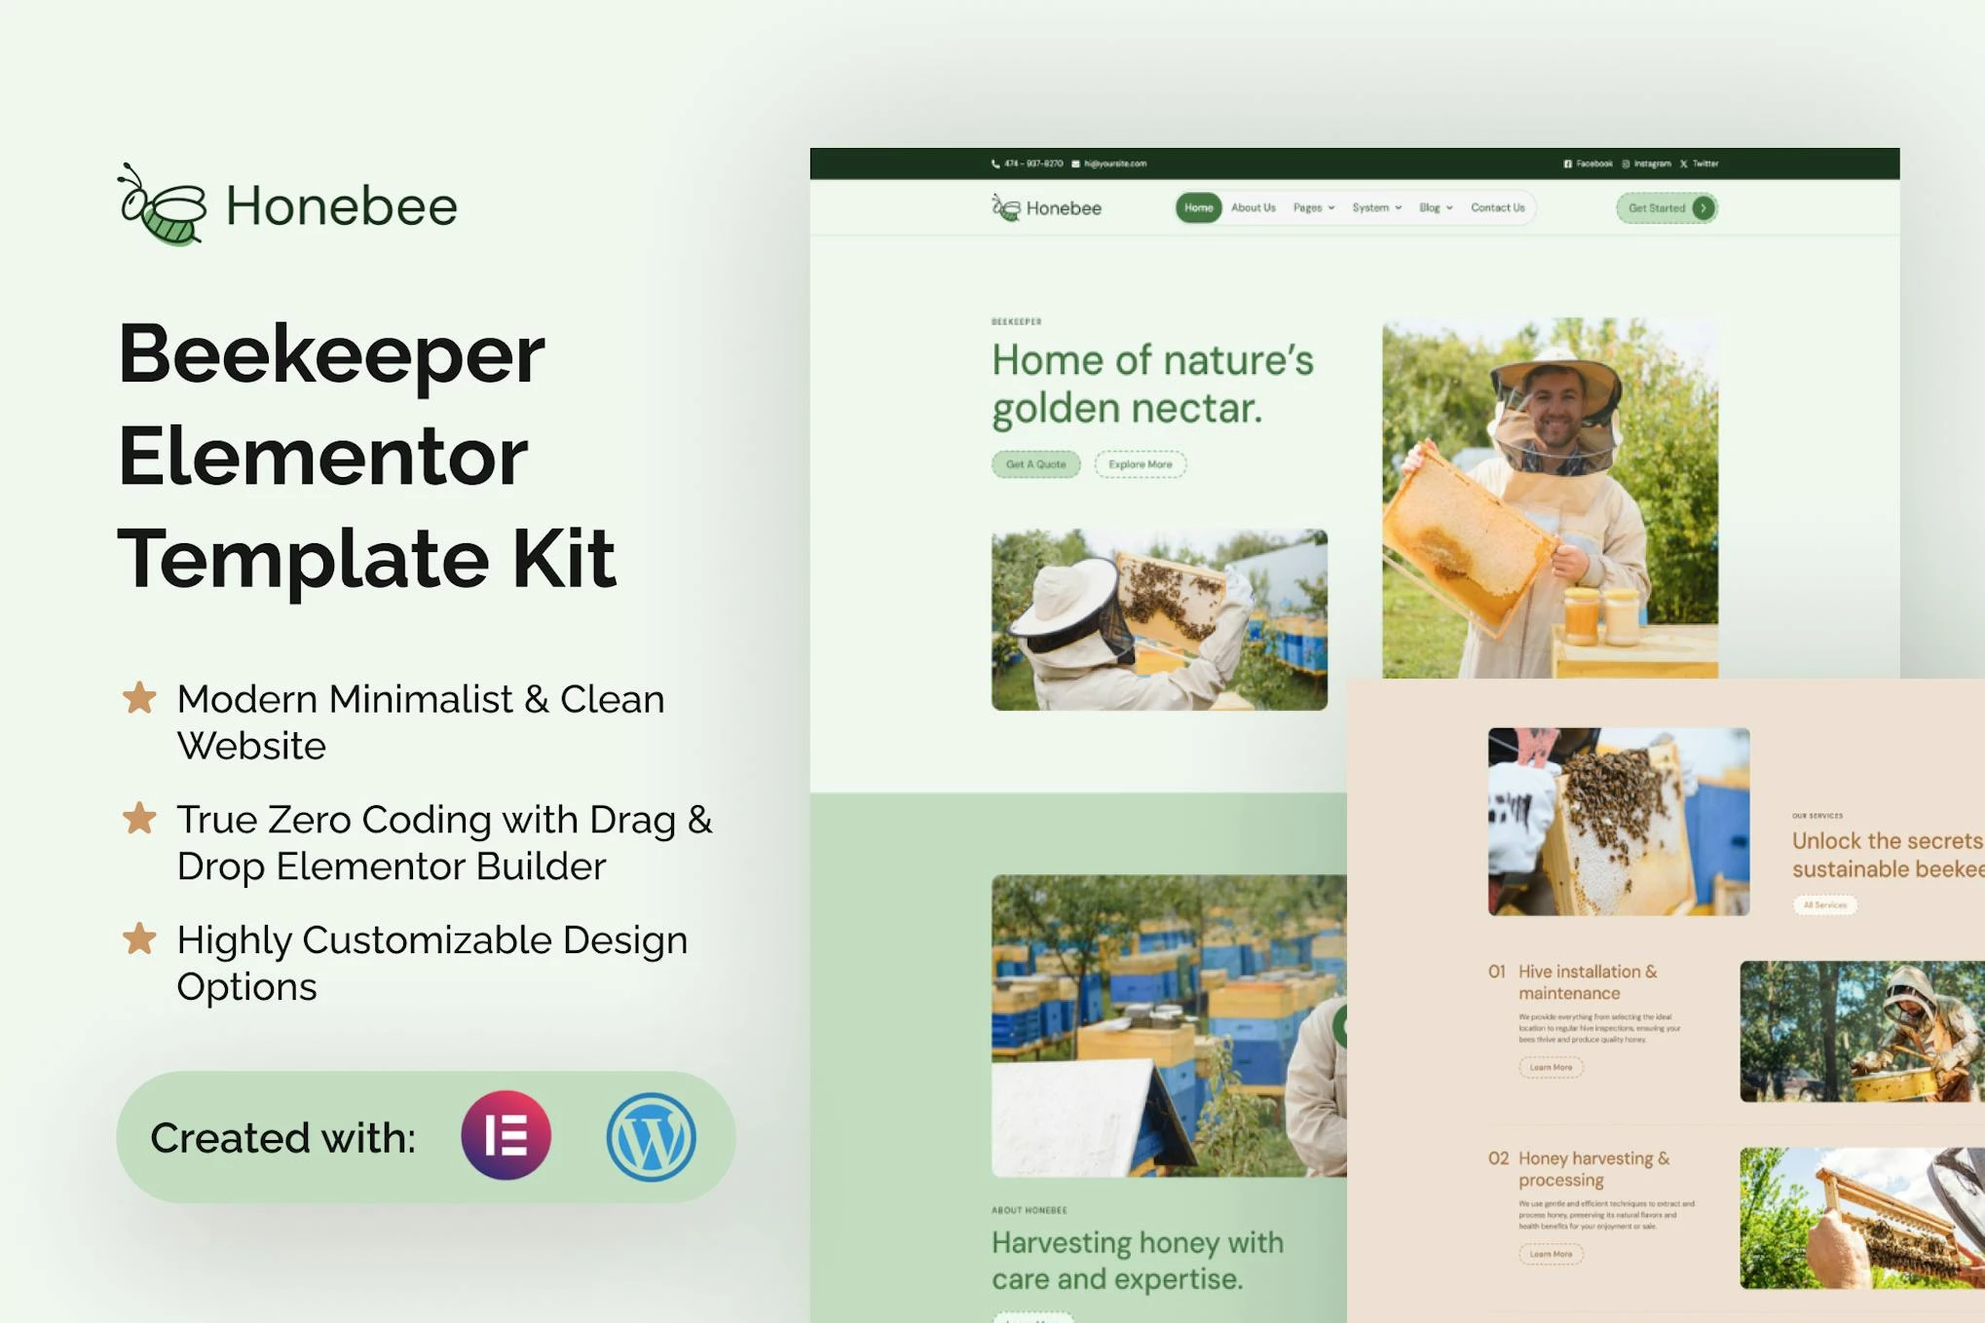Image resolution: width=1985 pixels, height=1323 pixels.
Task: Click the 'Home of nature's golden nectar.' heading
Action: (1152, 385)
